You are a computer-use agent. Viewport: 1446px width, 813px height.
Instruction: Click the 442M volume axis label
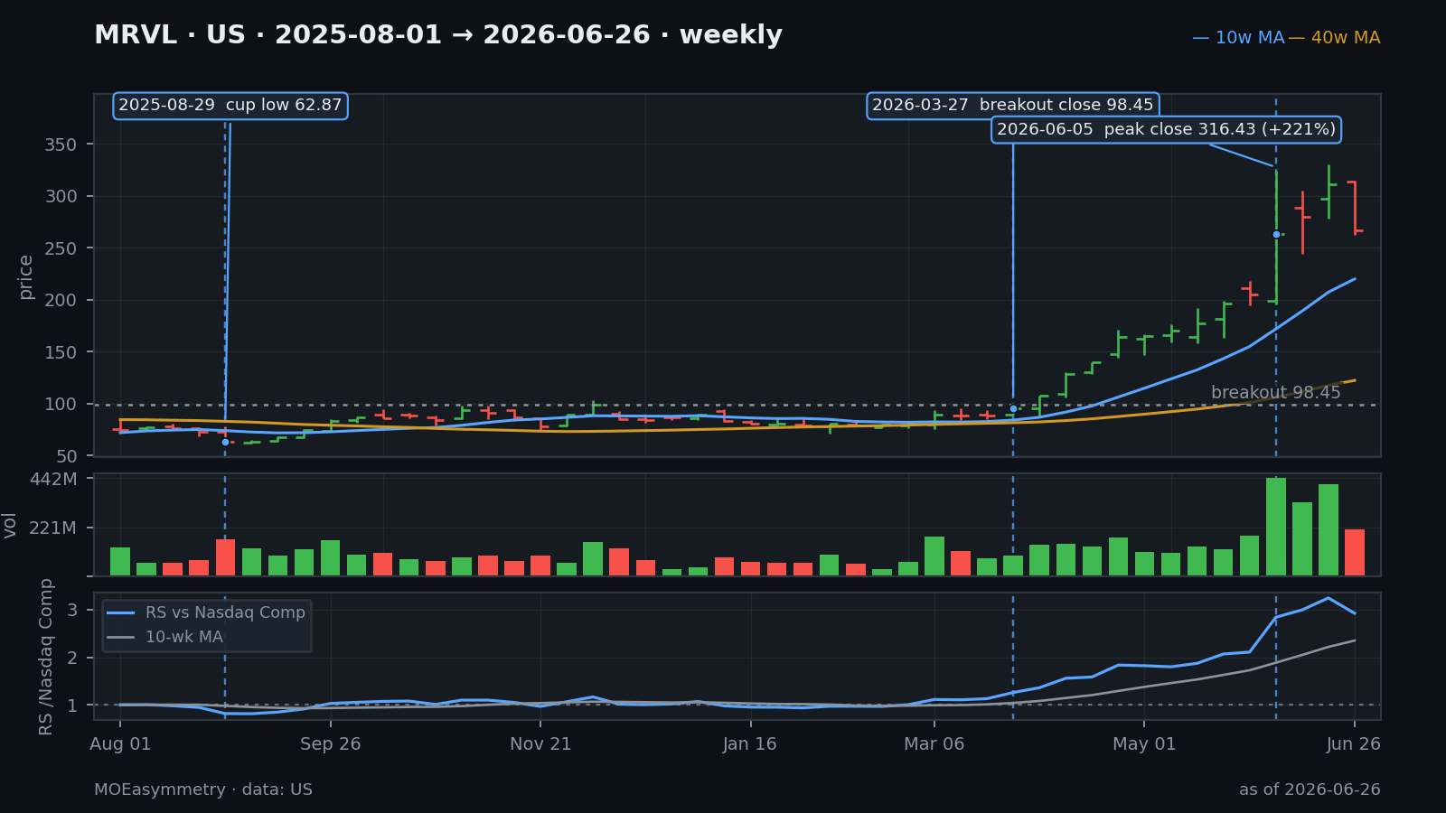tap(53, 479)
